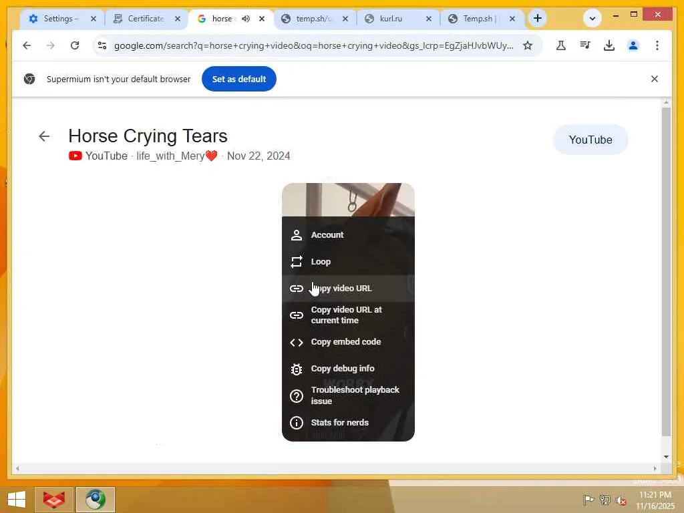This screenshot has width=684, height=513.
Task: Open the downloads toolbar icon
Action: pyautogui.click(x=609, y=45)
